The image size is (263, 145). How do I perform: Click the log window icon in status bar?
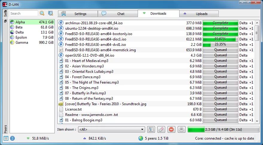click(x=6, y=138)
